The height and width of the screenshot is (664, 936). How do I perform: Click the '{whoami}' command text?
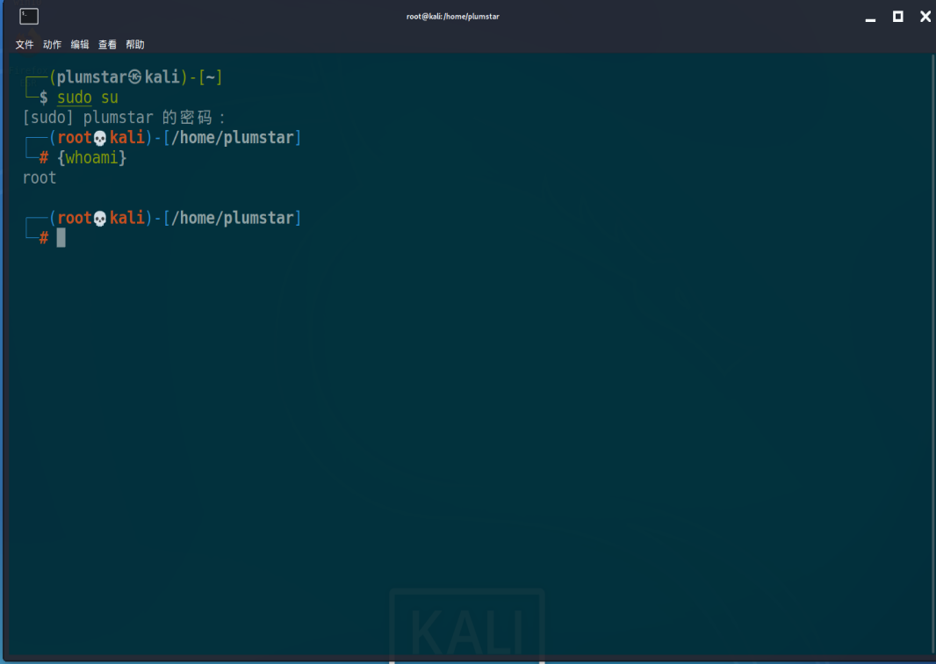pyautogui.click(x=92, y=157)
